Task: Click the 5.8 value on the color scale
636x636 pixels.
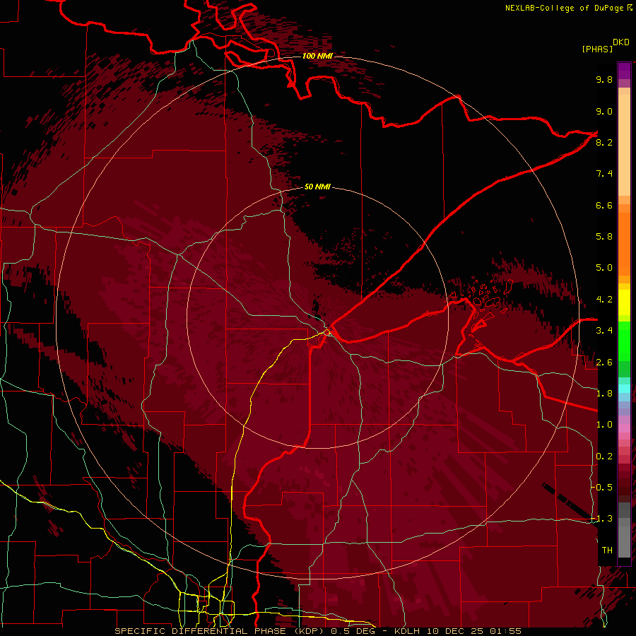Action: click(x=604, y=237)
